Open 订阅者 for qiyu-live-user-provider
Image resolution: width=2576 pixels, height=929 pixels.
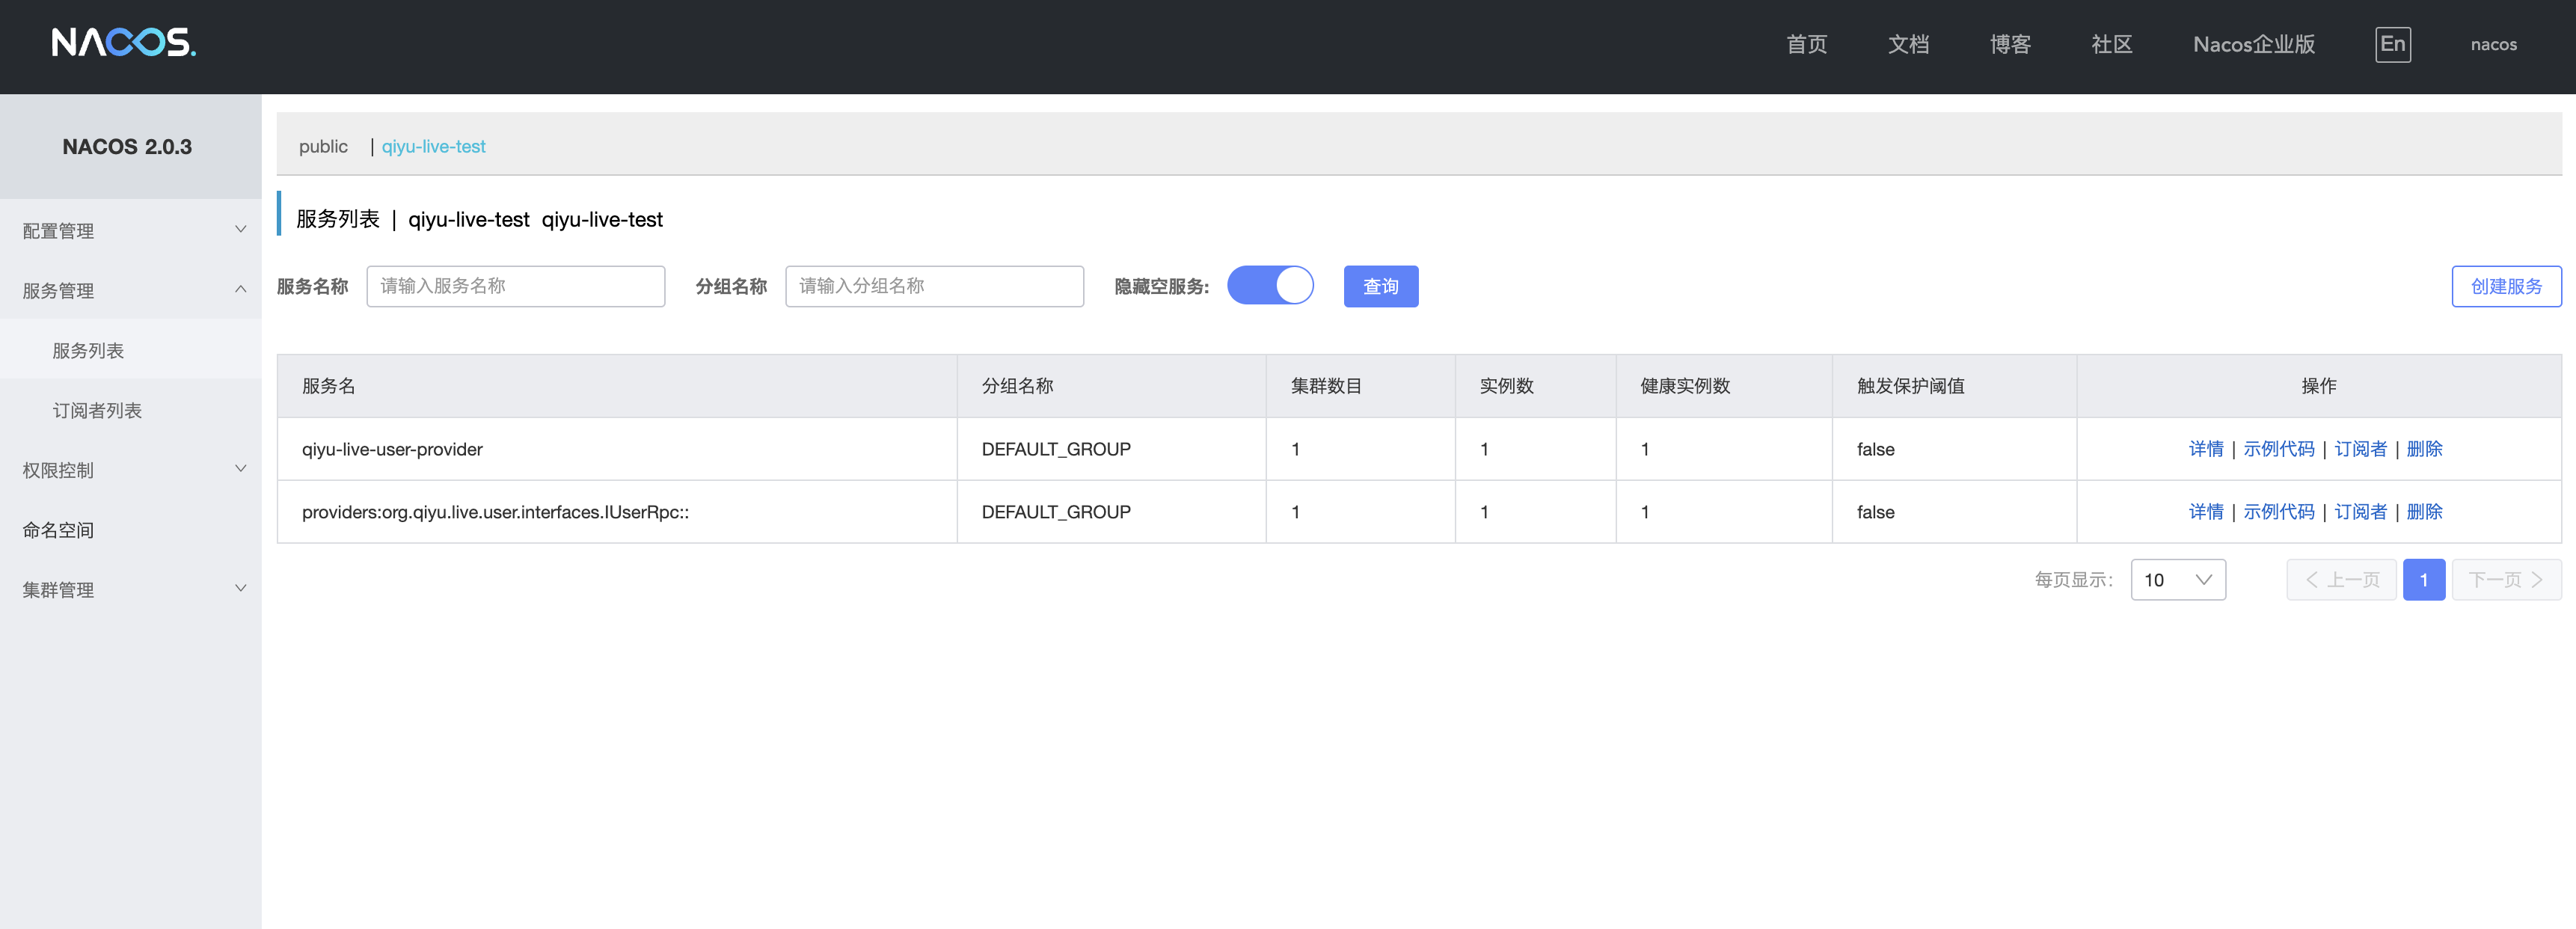pyautogui.click(x=2360, y=449)
